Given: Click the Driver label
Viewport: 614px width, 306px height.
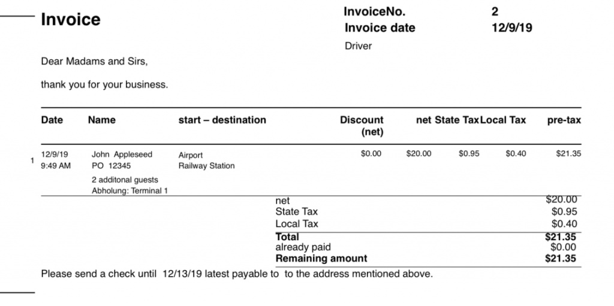Looking at the screenshot, I should coord(358,46).
